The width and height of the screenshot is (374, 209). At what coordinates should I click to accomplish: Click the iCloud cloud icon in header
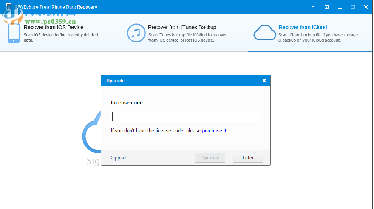pos(264,33)
